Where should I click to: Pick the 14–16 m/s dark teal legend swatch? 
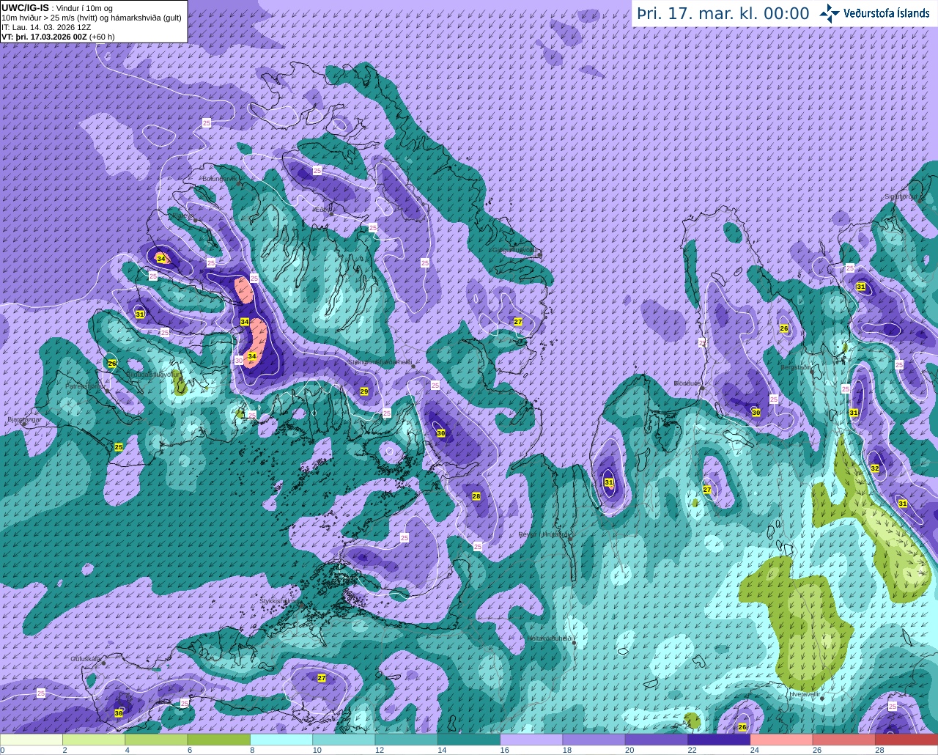(470, 740)
